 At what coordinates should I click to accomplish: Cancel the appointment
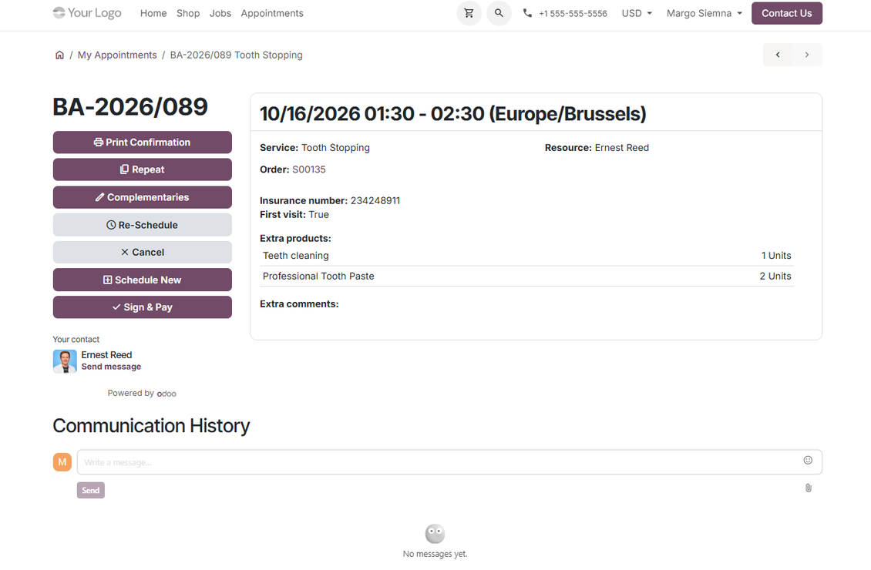coord(142,252)
